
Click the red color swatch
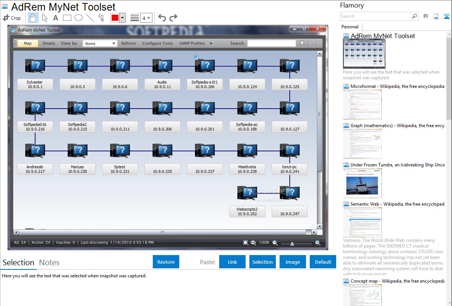pyautogui.click(x=115, y=18)
